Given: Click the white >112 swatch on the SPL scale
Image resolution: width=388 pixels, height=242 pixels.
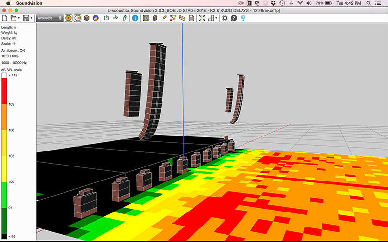Looking at the screenshot, I should [4, 76].
